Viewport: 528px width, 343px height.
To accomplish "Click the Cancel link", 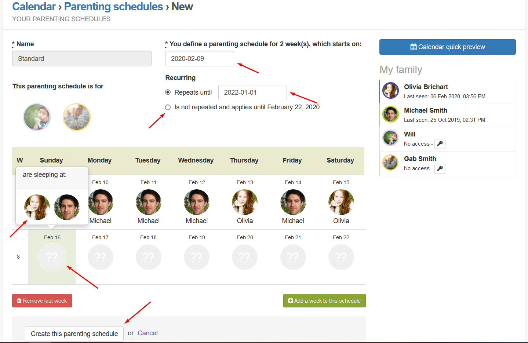I will (x=148, y=333).
